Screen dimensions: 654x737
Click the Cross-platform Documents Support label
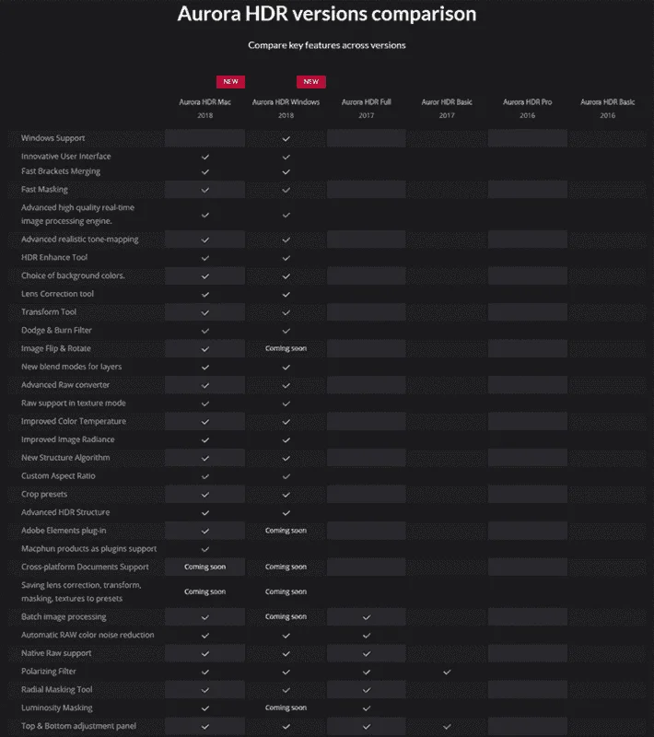[85, 567]
